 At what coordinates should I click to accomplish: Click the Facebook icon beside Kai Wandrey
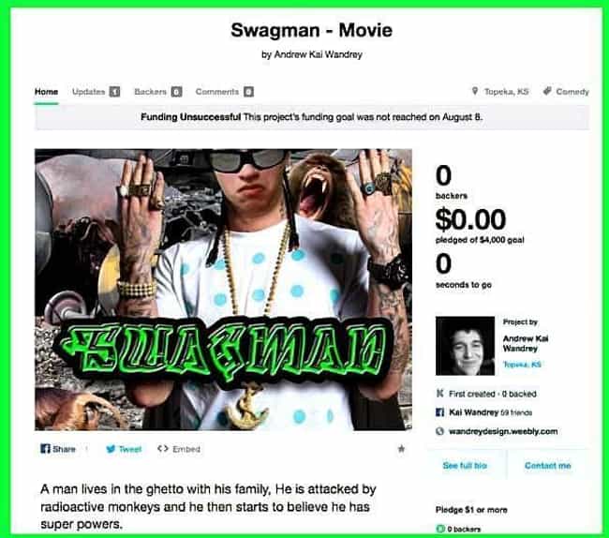click(x=439, y=412)
